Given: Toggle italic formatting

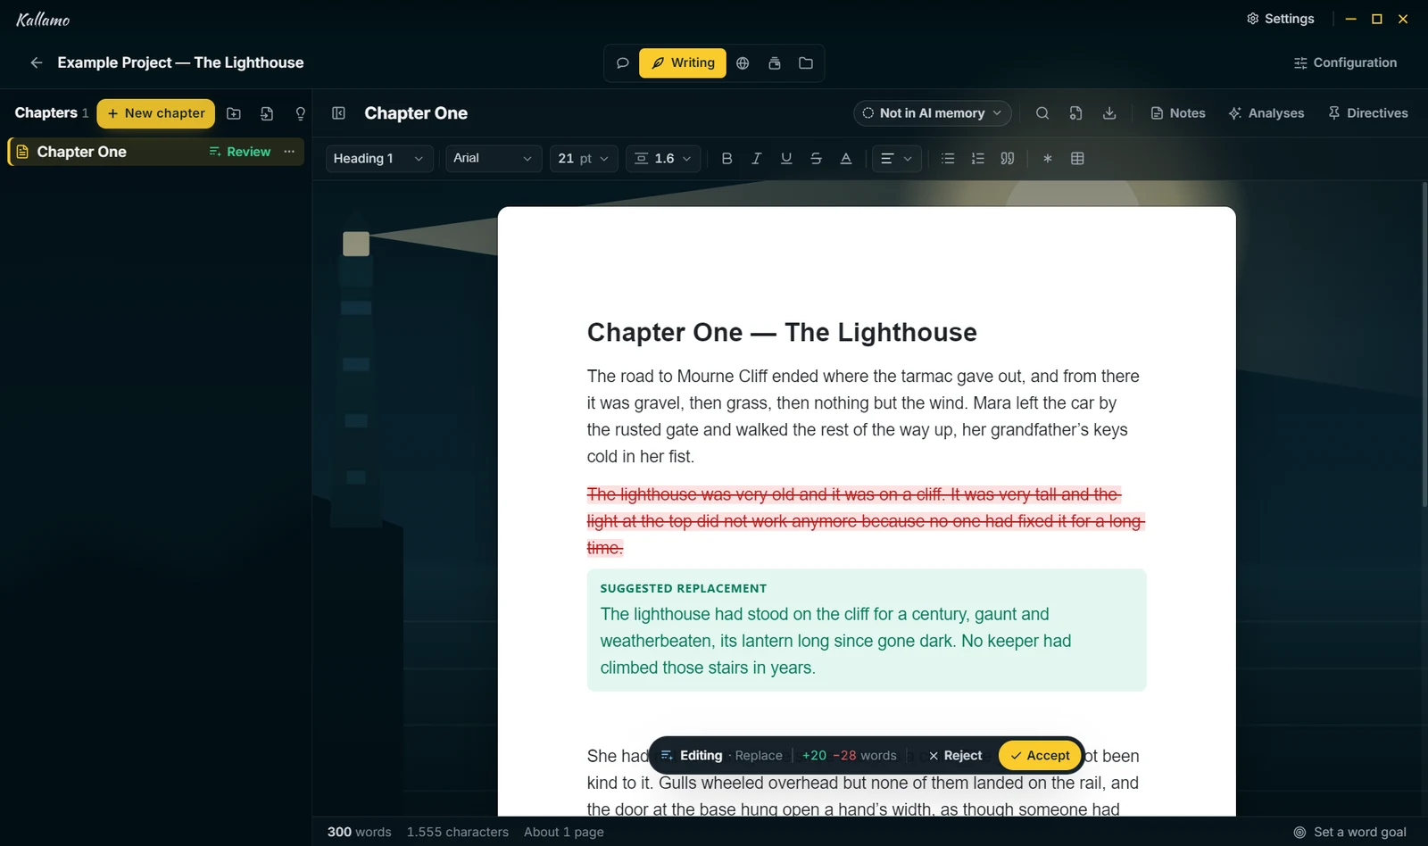Looking at the screenshot, I should [756, 158].
